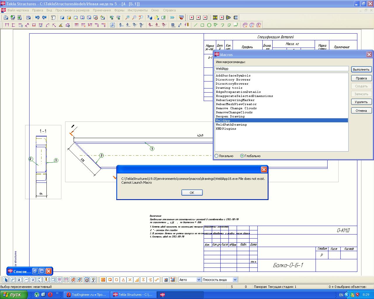Select WeldPathDrawing in the macro list
Screen dimensions: 374x299
point(231,125)
